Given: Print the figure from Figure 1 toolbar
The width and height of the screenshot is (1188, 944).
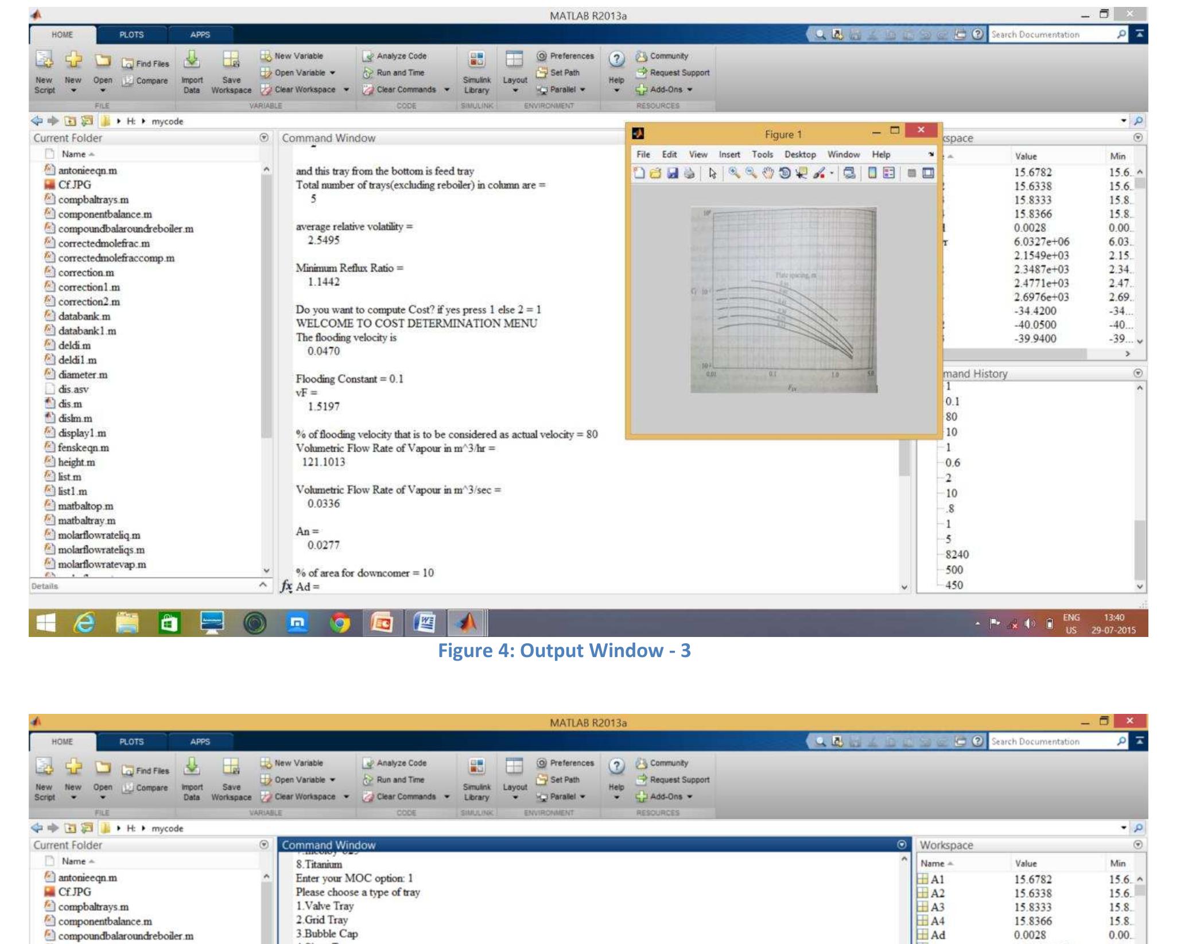Looking at the screenshot, I should [x=689, y=172].
